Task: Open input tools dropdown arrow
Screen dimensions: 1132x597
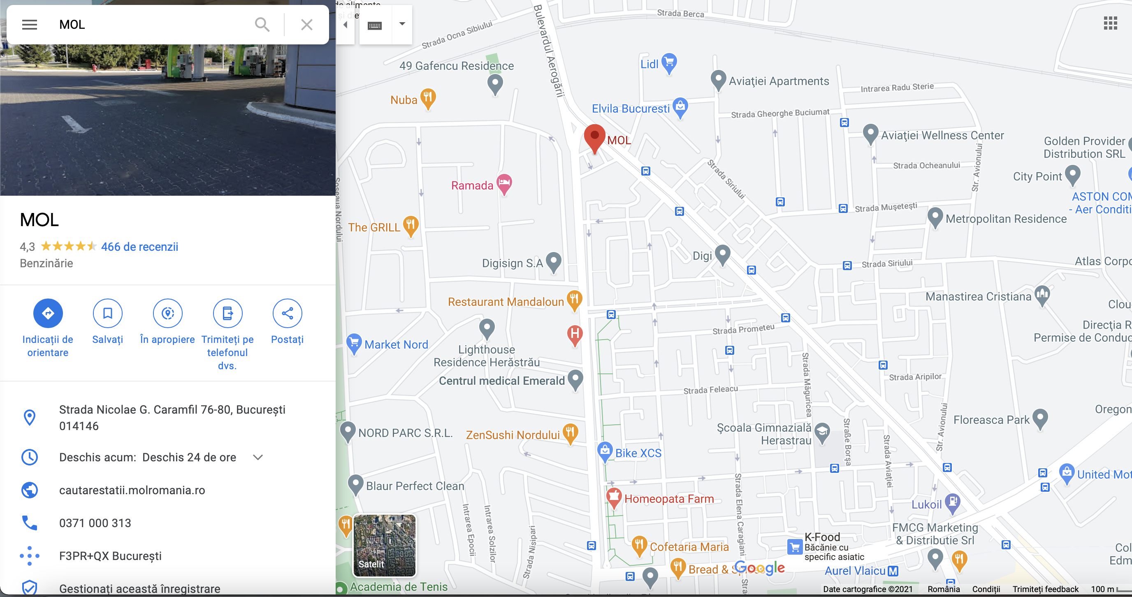Action: tap(401, 24)
